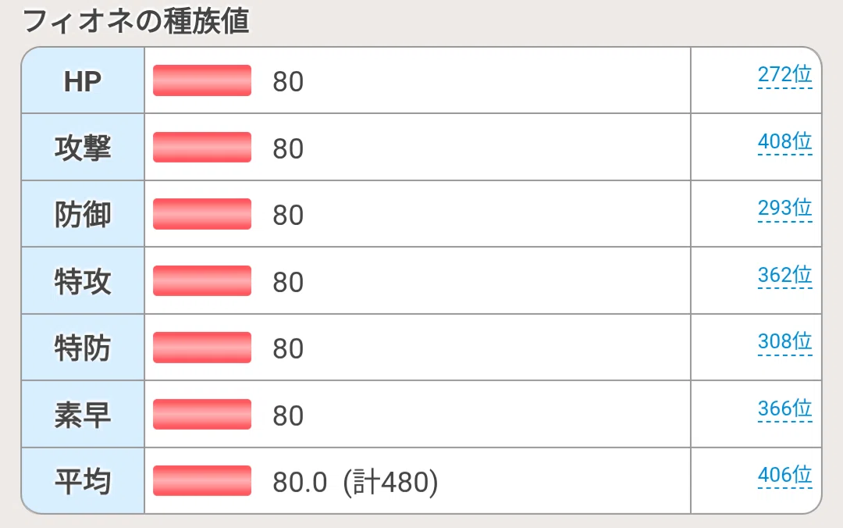
Task: Select the HP row header cell
Action: [x=83, y=80]
